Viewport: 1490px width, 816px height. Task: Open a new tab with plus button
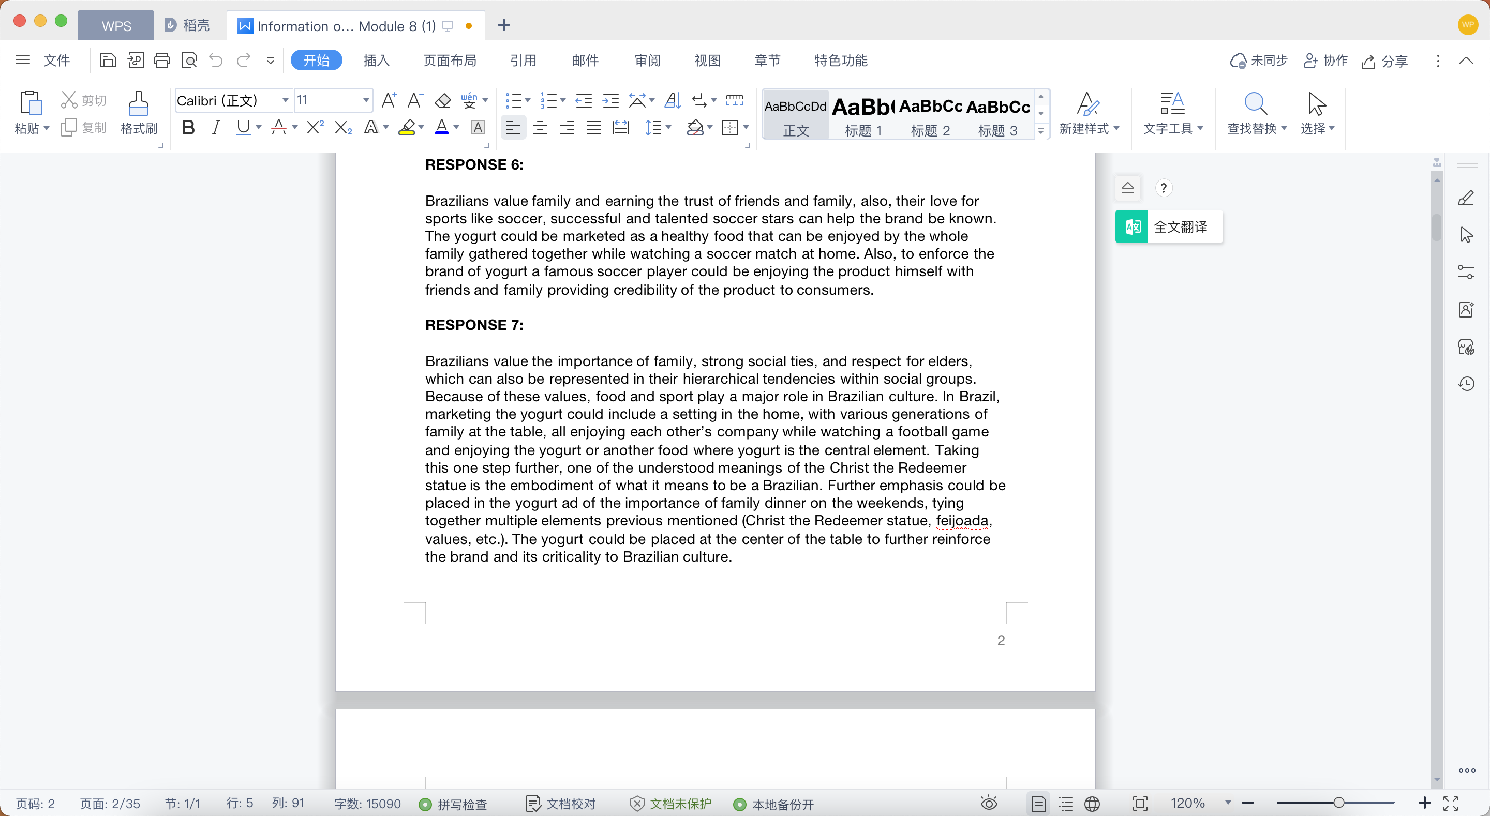pyautogui.click(x=503, y=25)
